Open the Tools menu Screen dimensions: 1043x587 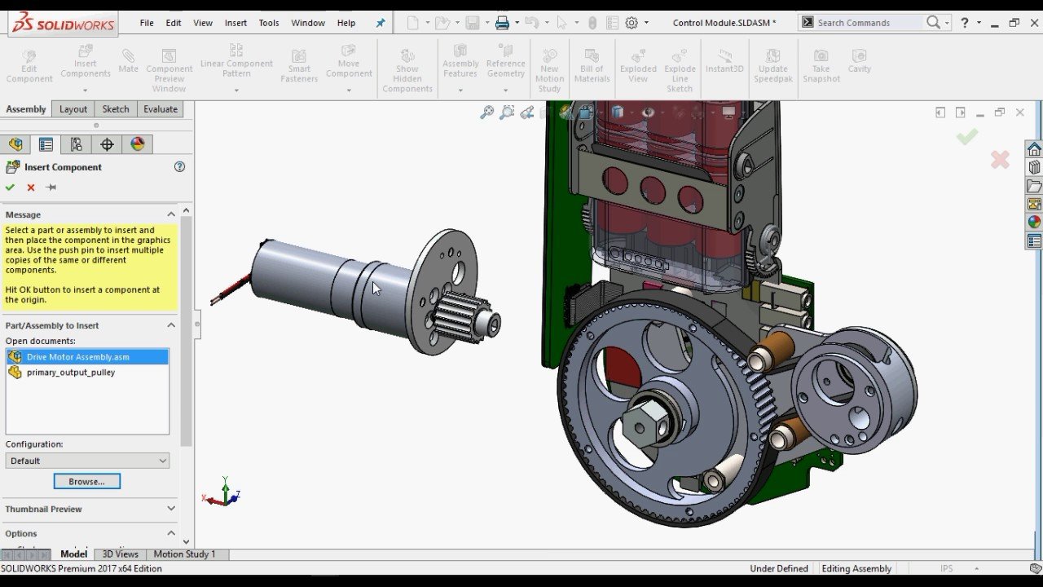tap(269, 23)
